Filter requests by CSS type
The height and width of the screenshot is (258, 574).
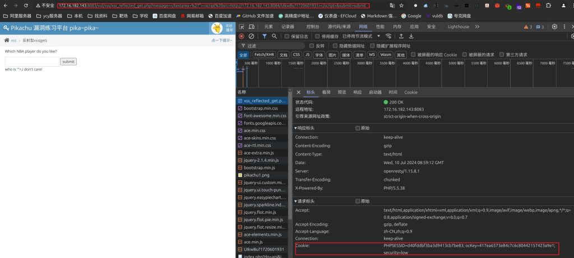click(296, 54)
